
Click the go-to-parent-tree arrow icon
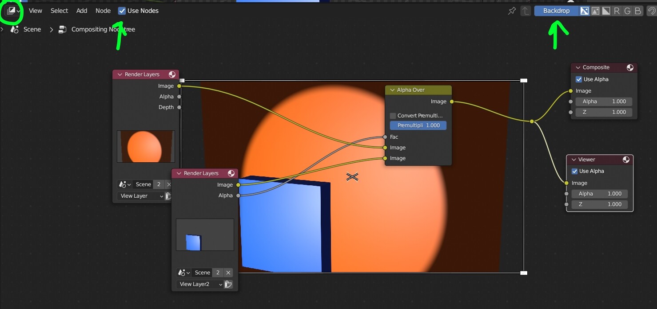526,11
